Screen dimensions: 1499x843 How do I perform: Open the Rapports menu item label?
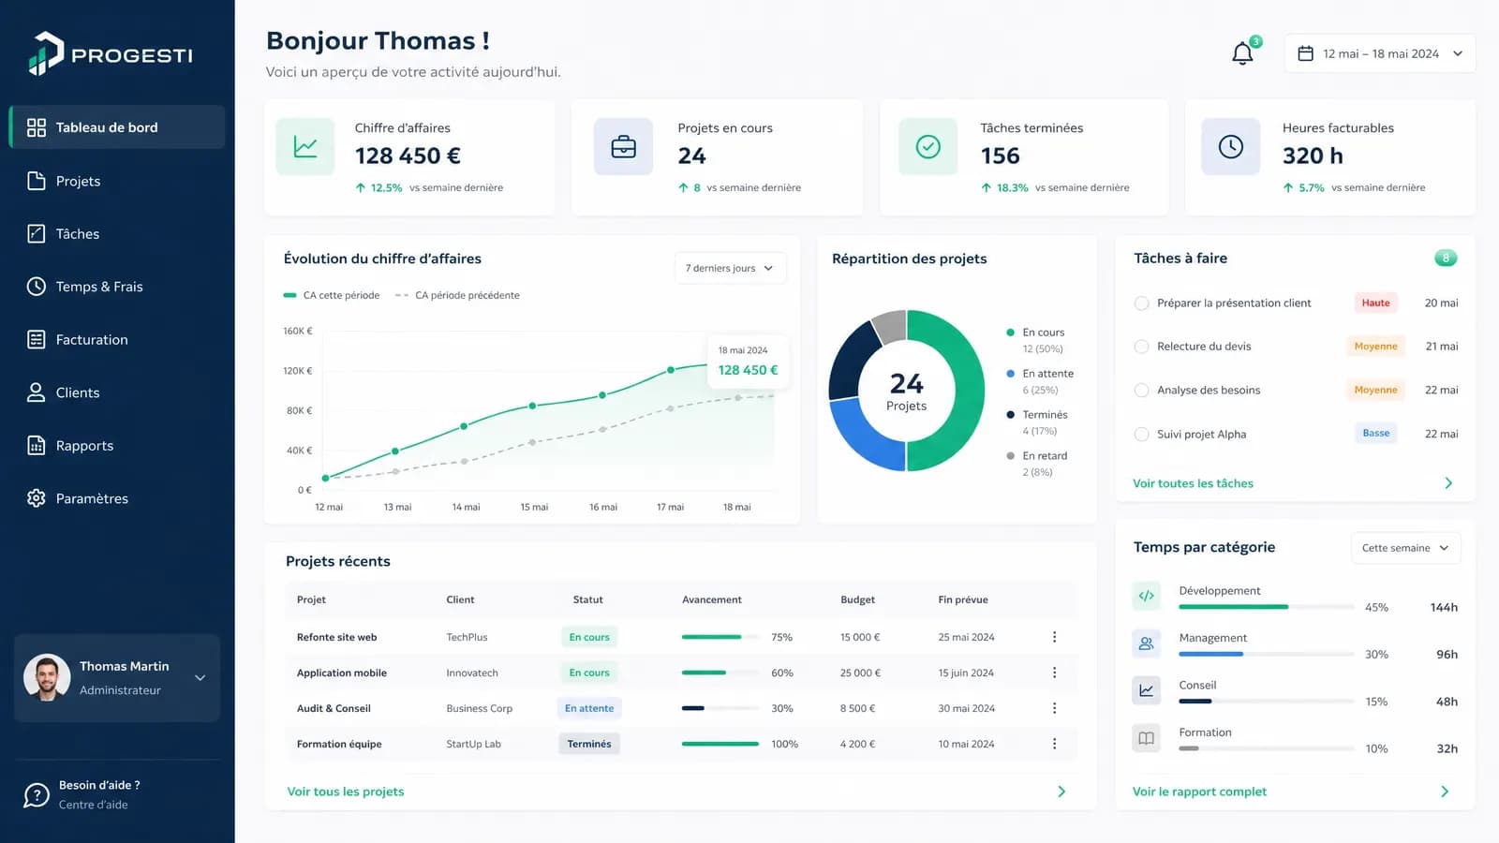pyautogui.click(x=84, y=446)
